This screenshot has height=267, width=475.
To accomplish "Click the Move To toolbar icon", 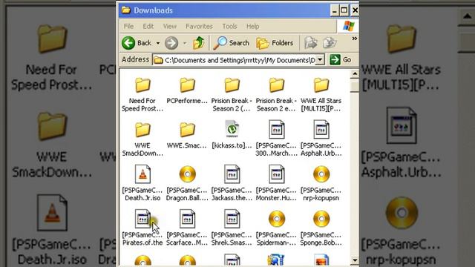I will (x=311, y=43).
